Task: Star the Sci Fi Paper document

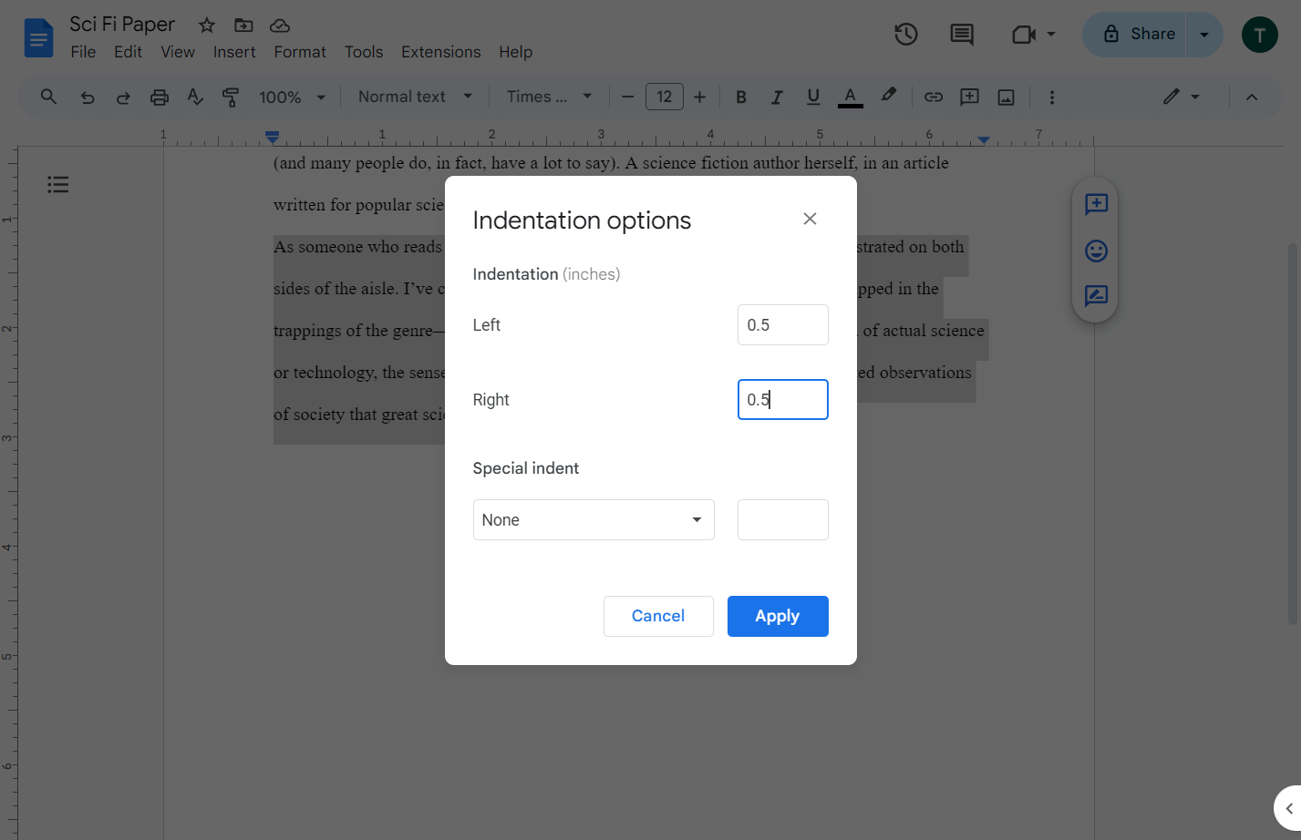Action: [207, 26]
